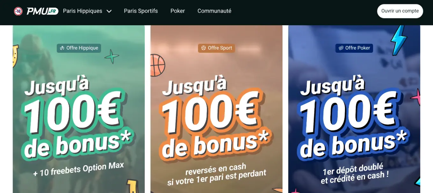Click the blue lightning bolt on the poker card
The width and height of the screenshot is (433, 193).
point(399,40)
